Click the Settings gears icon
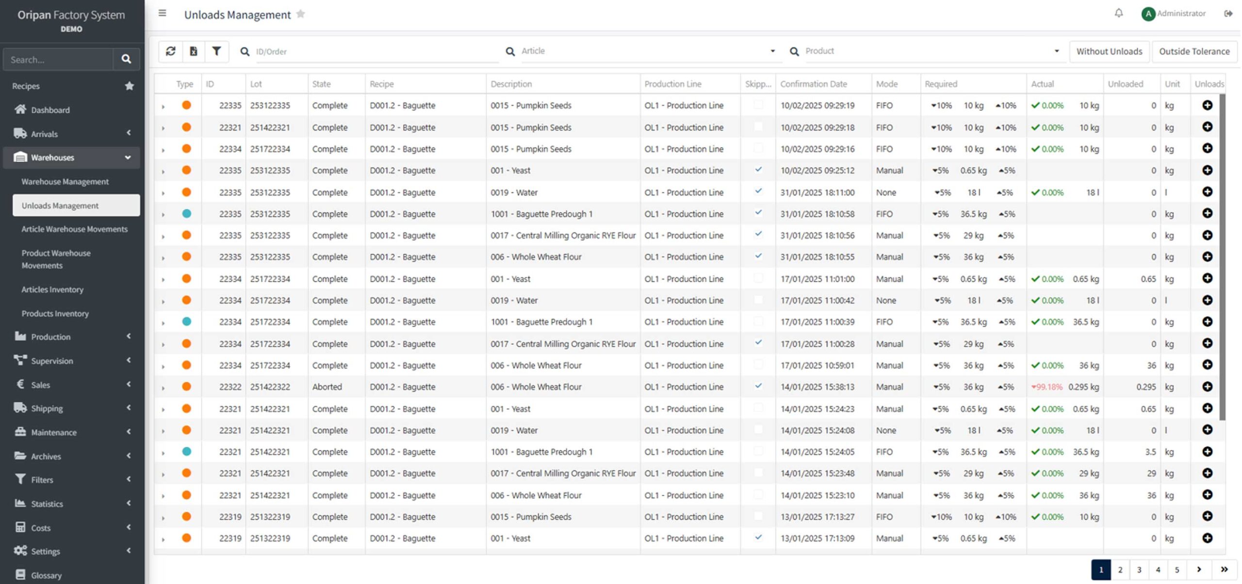Screen dimensions: 1242x584 tap(20, 551)
